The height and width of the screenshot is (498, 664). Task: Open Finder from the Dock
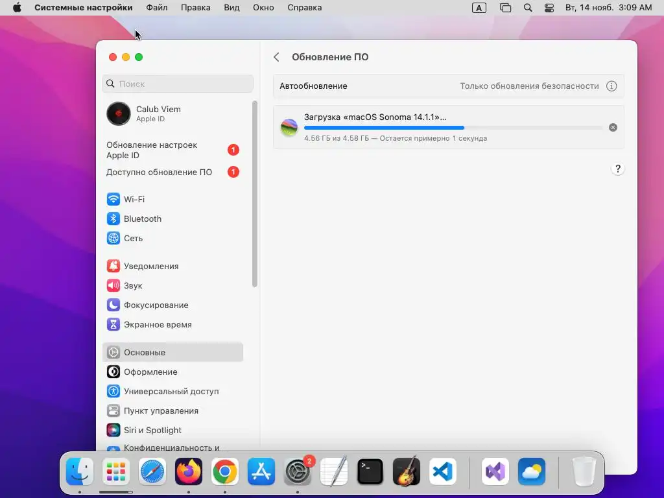pos(80,471)
